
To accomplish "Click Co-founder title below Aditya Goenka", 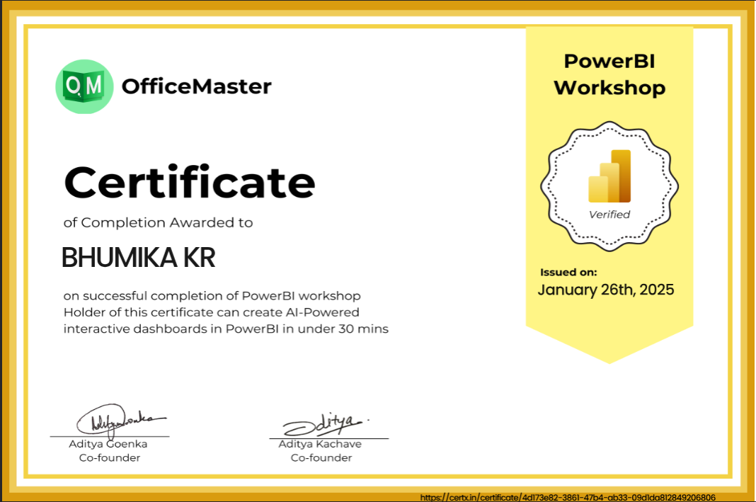I will [109, 458].
